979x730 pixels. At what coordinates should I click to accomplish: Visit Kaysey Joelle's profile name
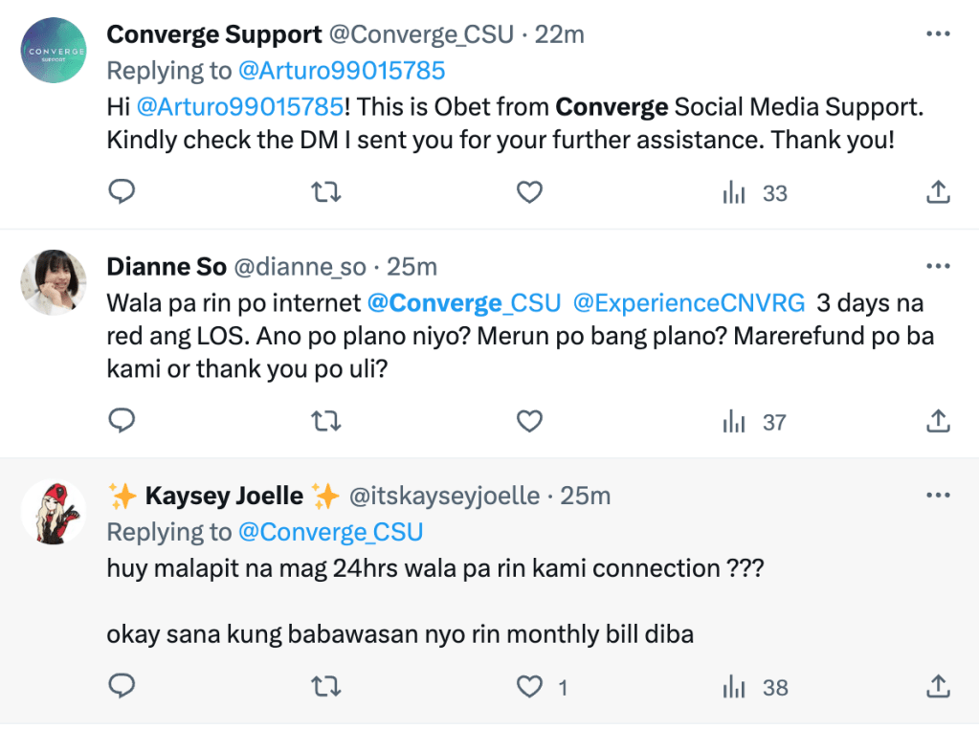(224, 496)
